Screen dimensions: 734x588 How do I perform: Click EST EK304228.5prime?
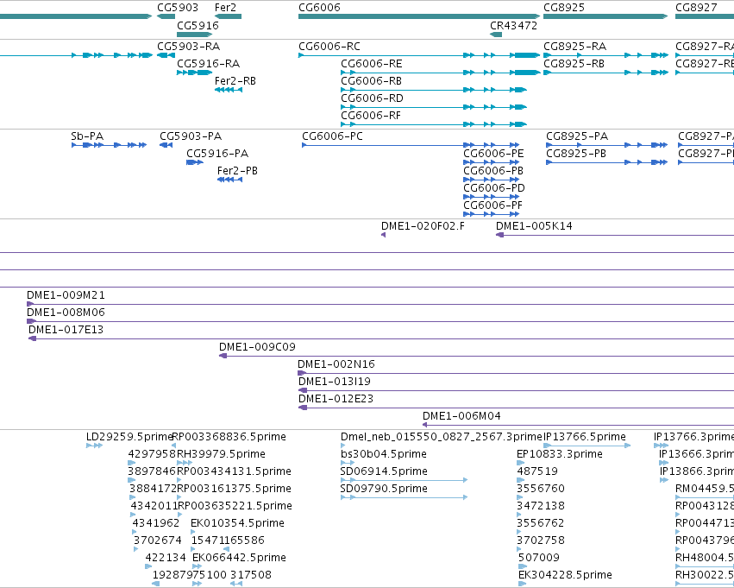(x=523, y=585)
